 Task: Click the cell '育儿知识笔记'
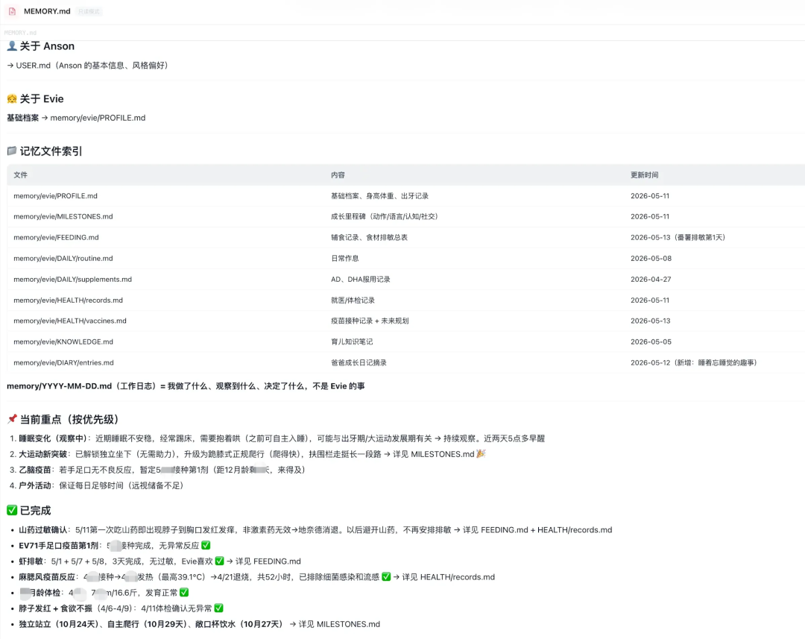pos(352,342)
